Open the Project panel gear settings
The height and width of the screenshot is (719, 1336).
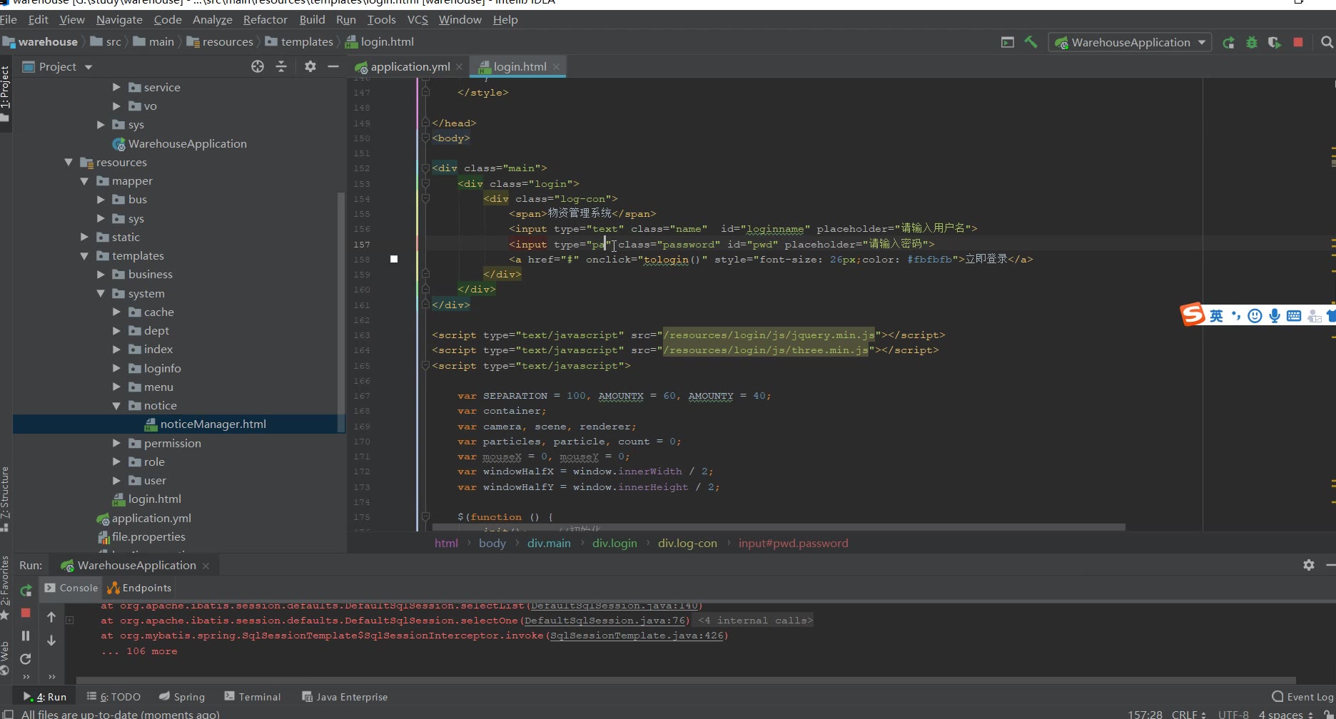pos(310,66)
